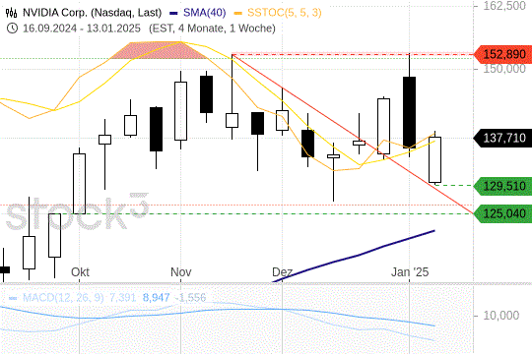Click the SSTOC(5, 5, 3) indicator label
Viewport: 532px width, 354px height.
[x=285, y=13]
